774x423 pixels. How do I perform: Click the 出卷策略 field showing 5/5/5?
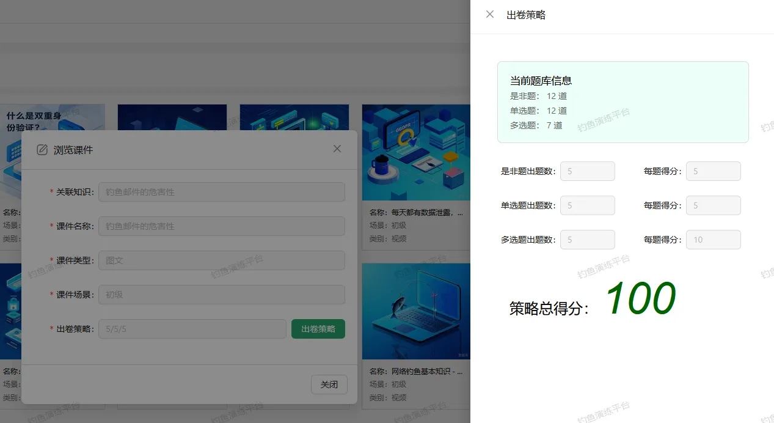coord(192,329)
